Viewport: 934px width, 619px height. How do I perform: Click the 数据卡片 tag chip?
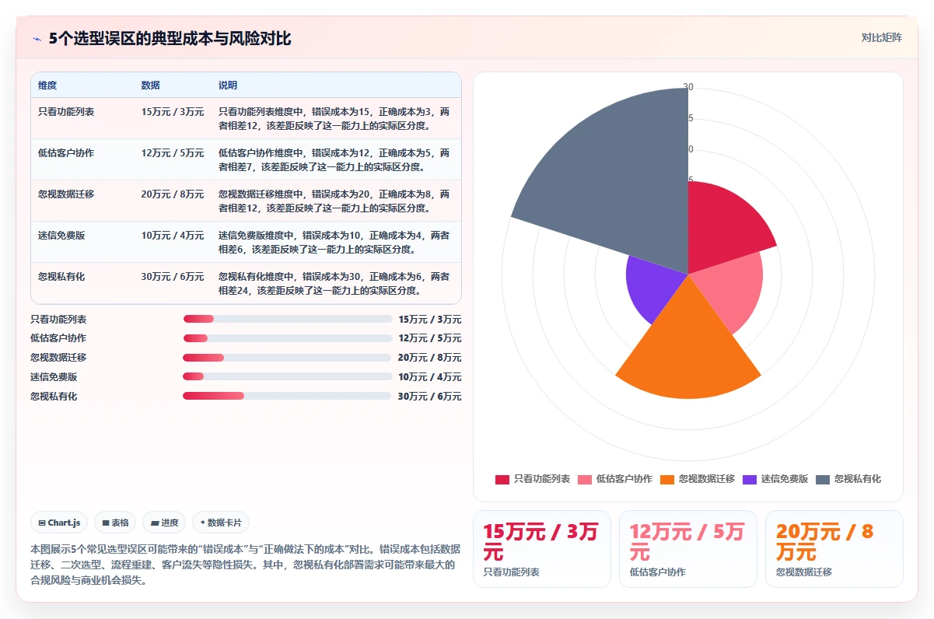(220, 523)
